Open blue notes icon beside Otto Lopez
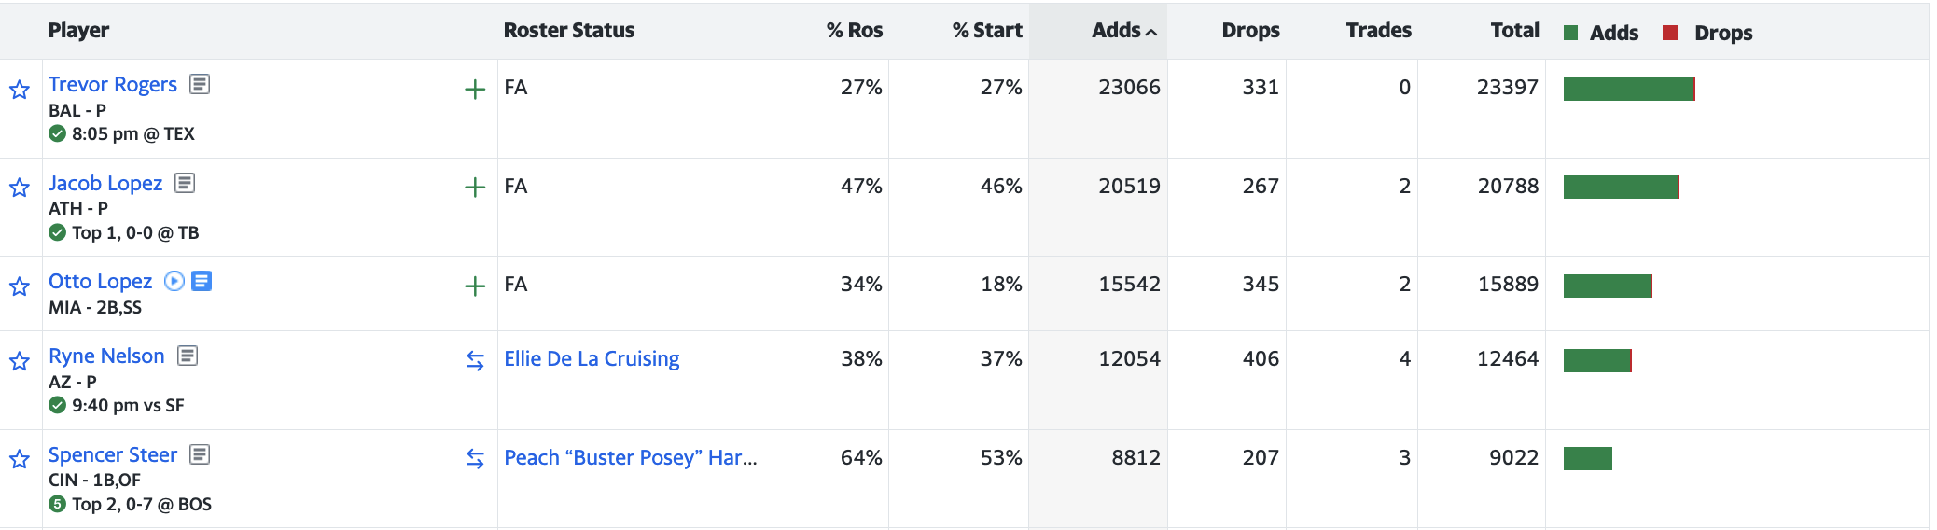The height and width of the screenshot is (530, 1937). coord(202,281)
